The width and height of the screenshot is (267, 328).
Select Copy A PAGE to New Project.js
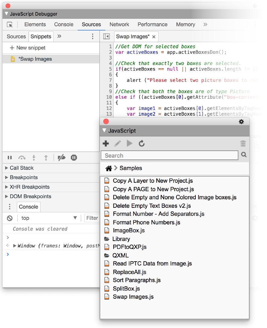[153, 189]
